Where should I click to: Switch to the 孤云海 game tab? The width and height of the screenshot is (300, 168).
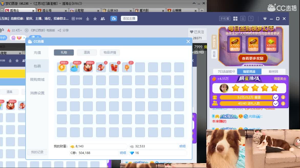click(52, 10)
